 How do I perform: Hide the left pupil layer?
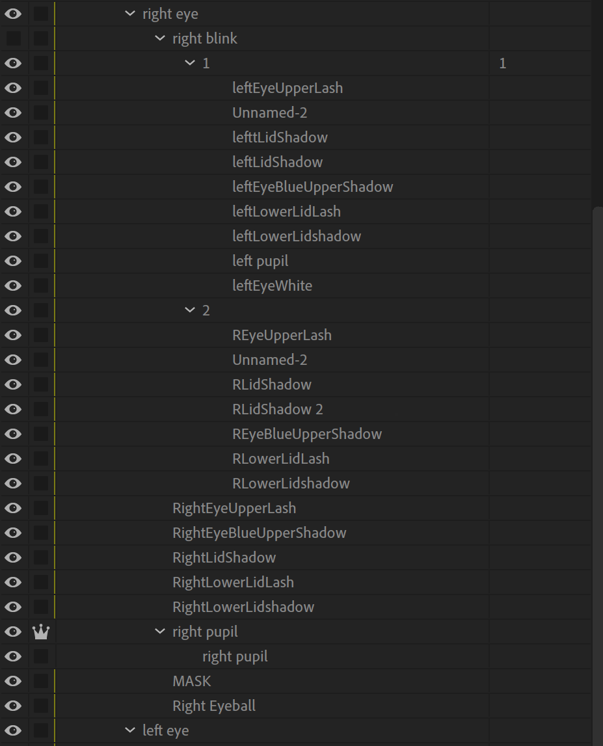point(14,261)
